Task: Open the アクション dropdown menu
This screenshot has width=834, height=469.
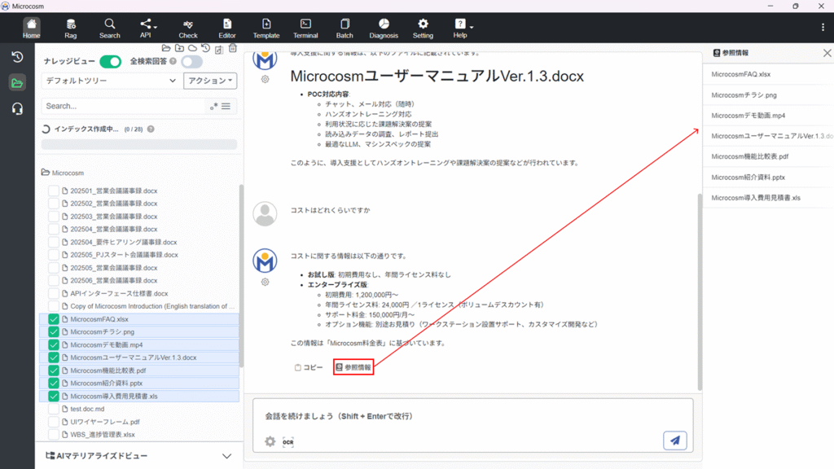Action: [210, 81]
